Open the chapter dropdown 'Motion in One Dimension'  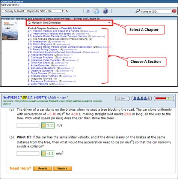tap(69, 23)
